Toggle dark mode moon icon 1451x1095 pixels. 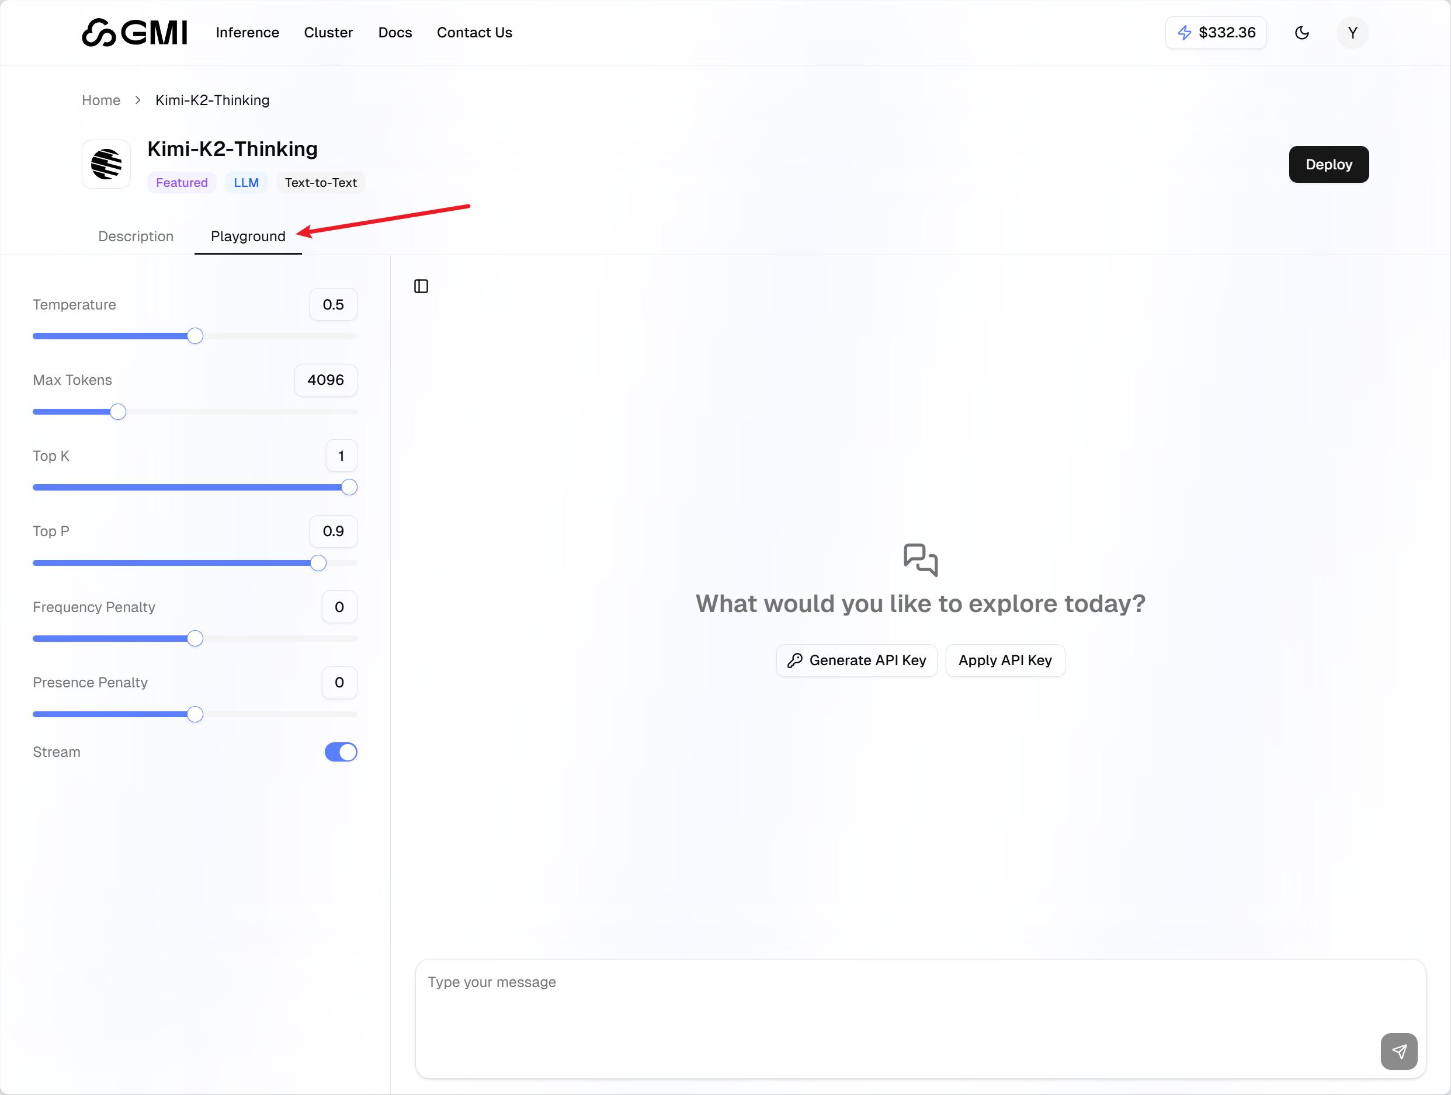coord(1301,33)
